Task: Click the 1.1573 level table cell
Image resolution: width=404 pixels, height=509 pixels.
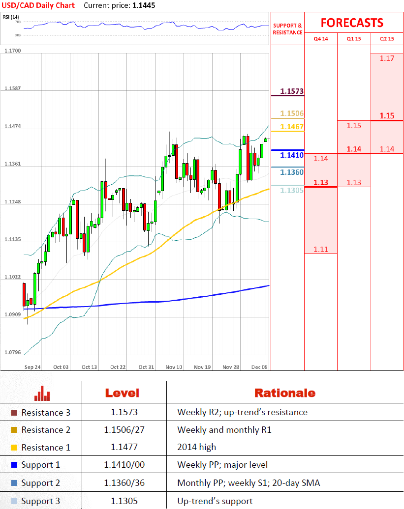Action: click(124, 412)
